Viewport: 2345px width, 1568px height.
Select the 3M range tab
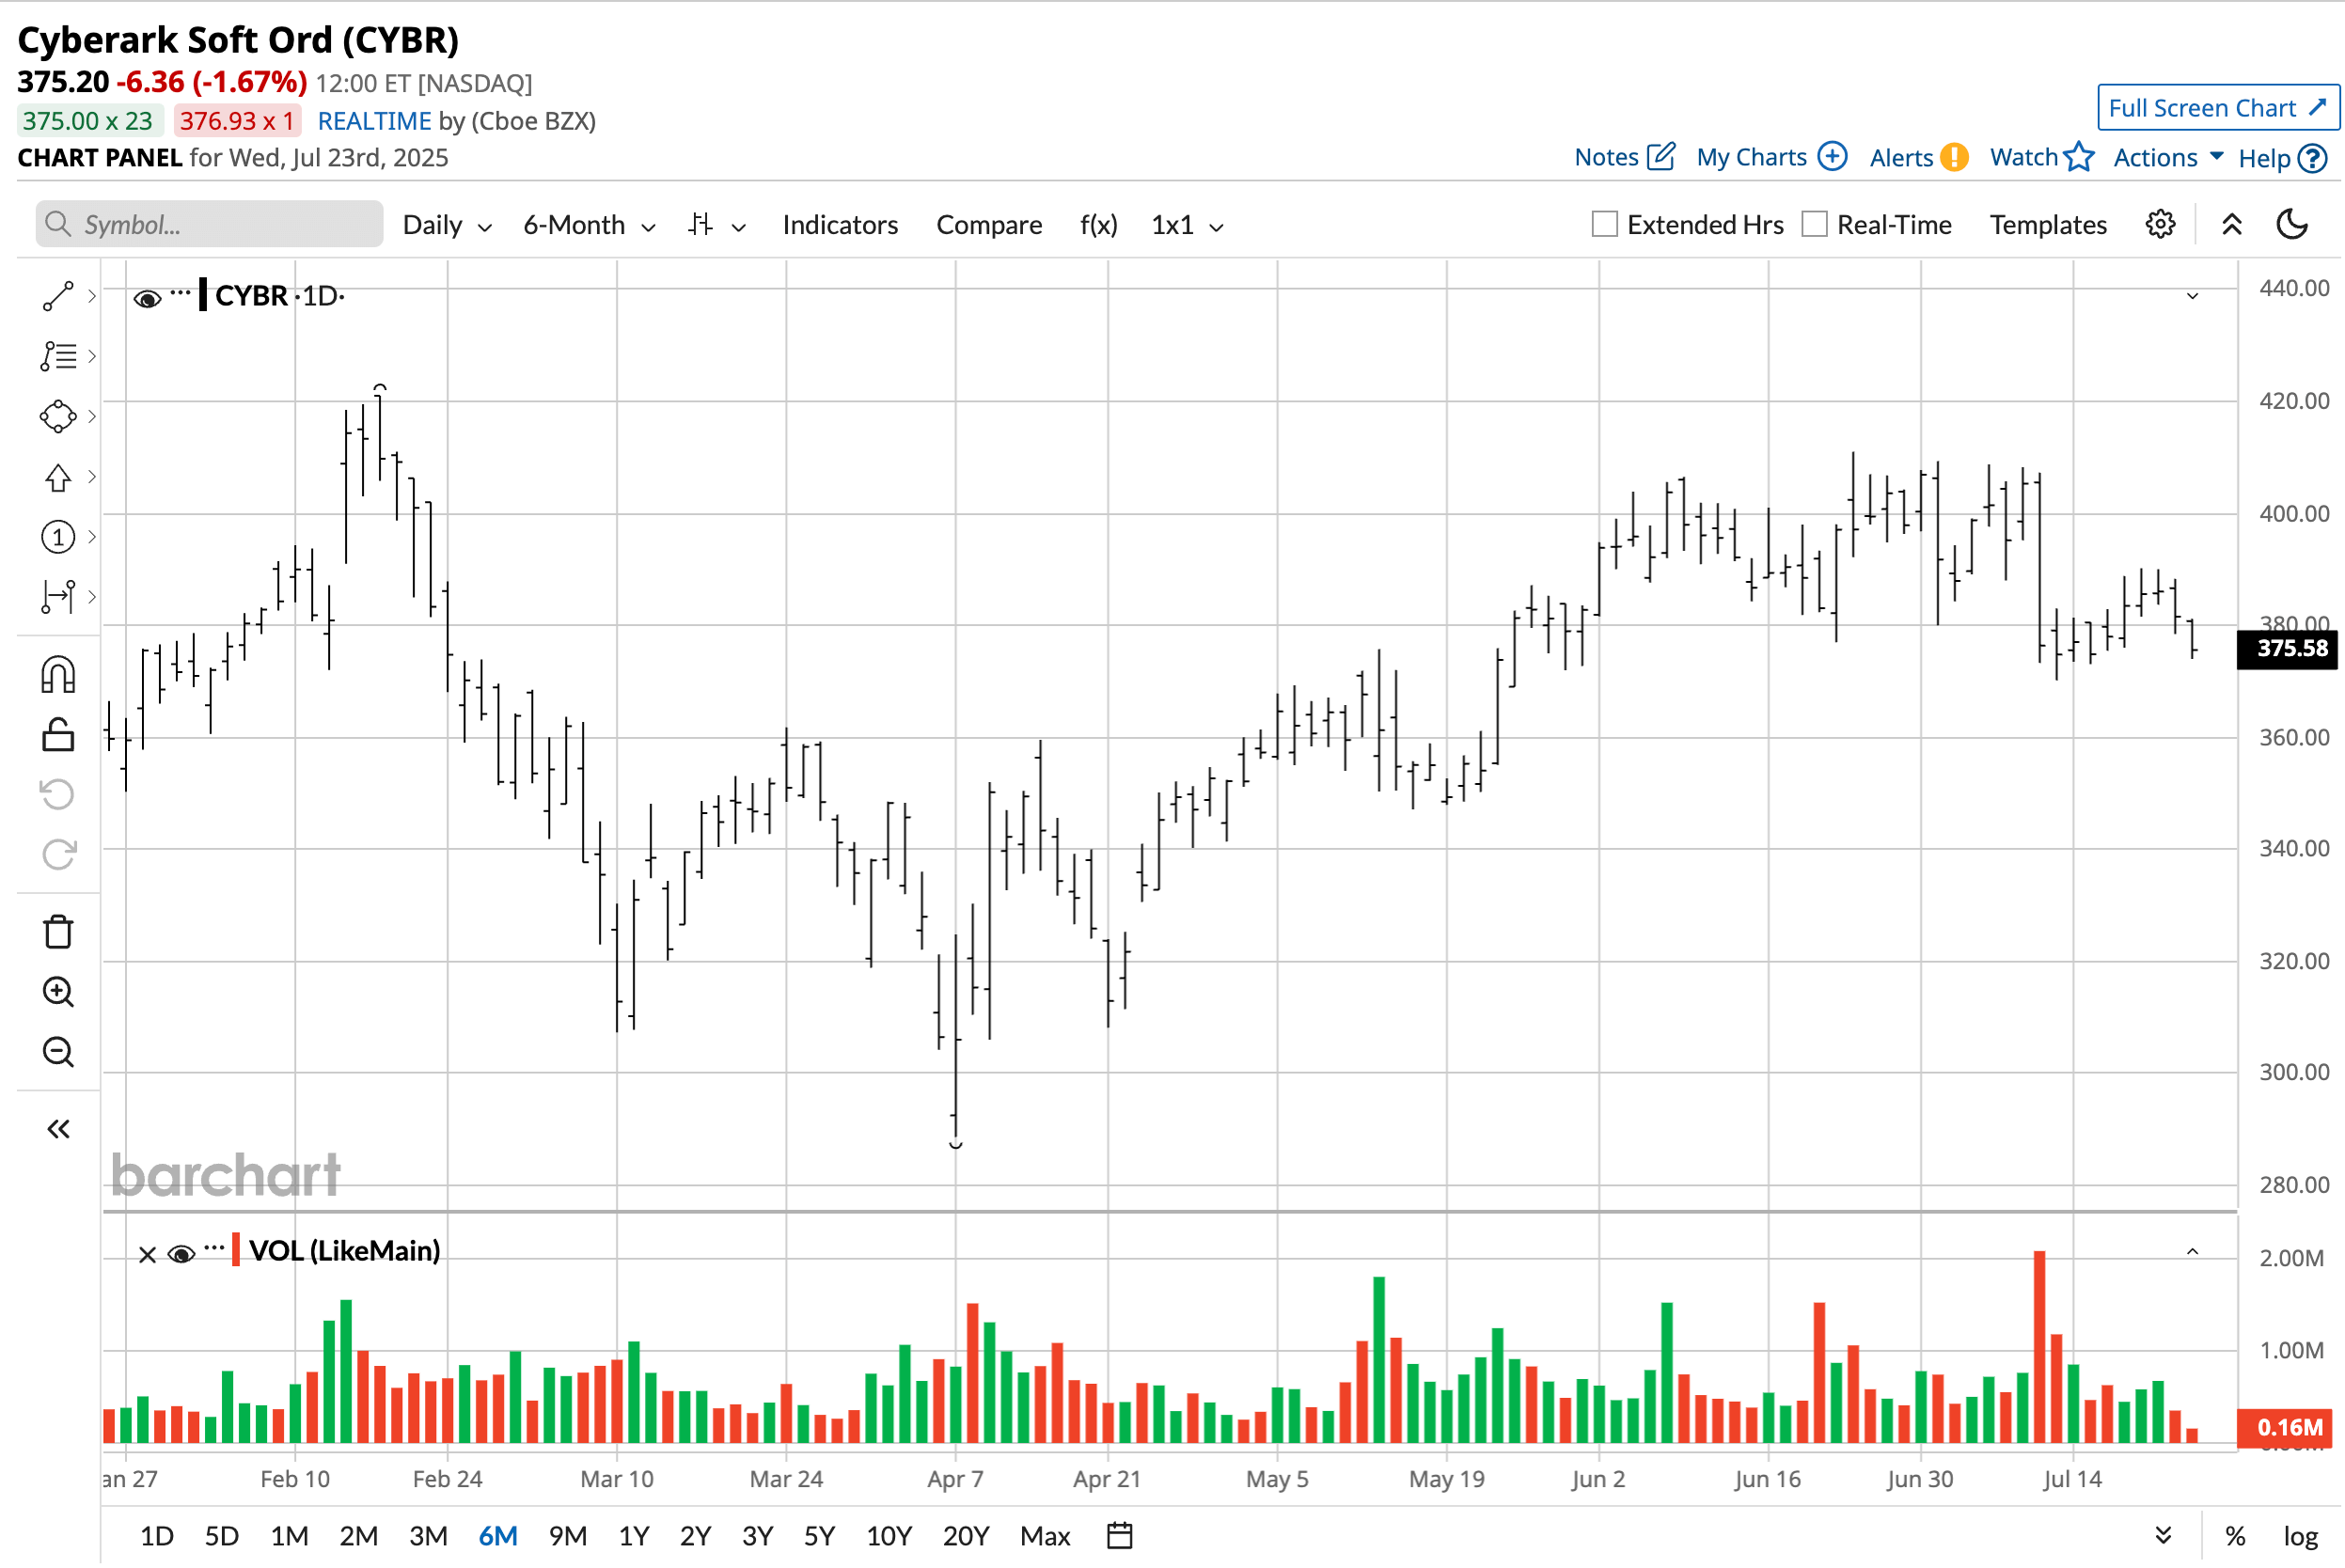point(428,1535)
